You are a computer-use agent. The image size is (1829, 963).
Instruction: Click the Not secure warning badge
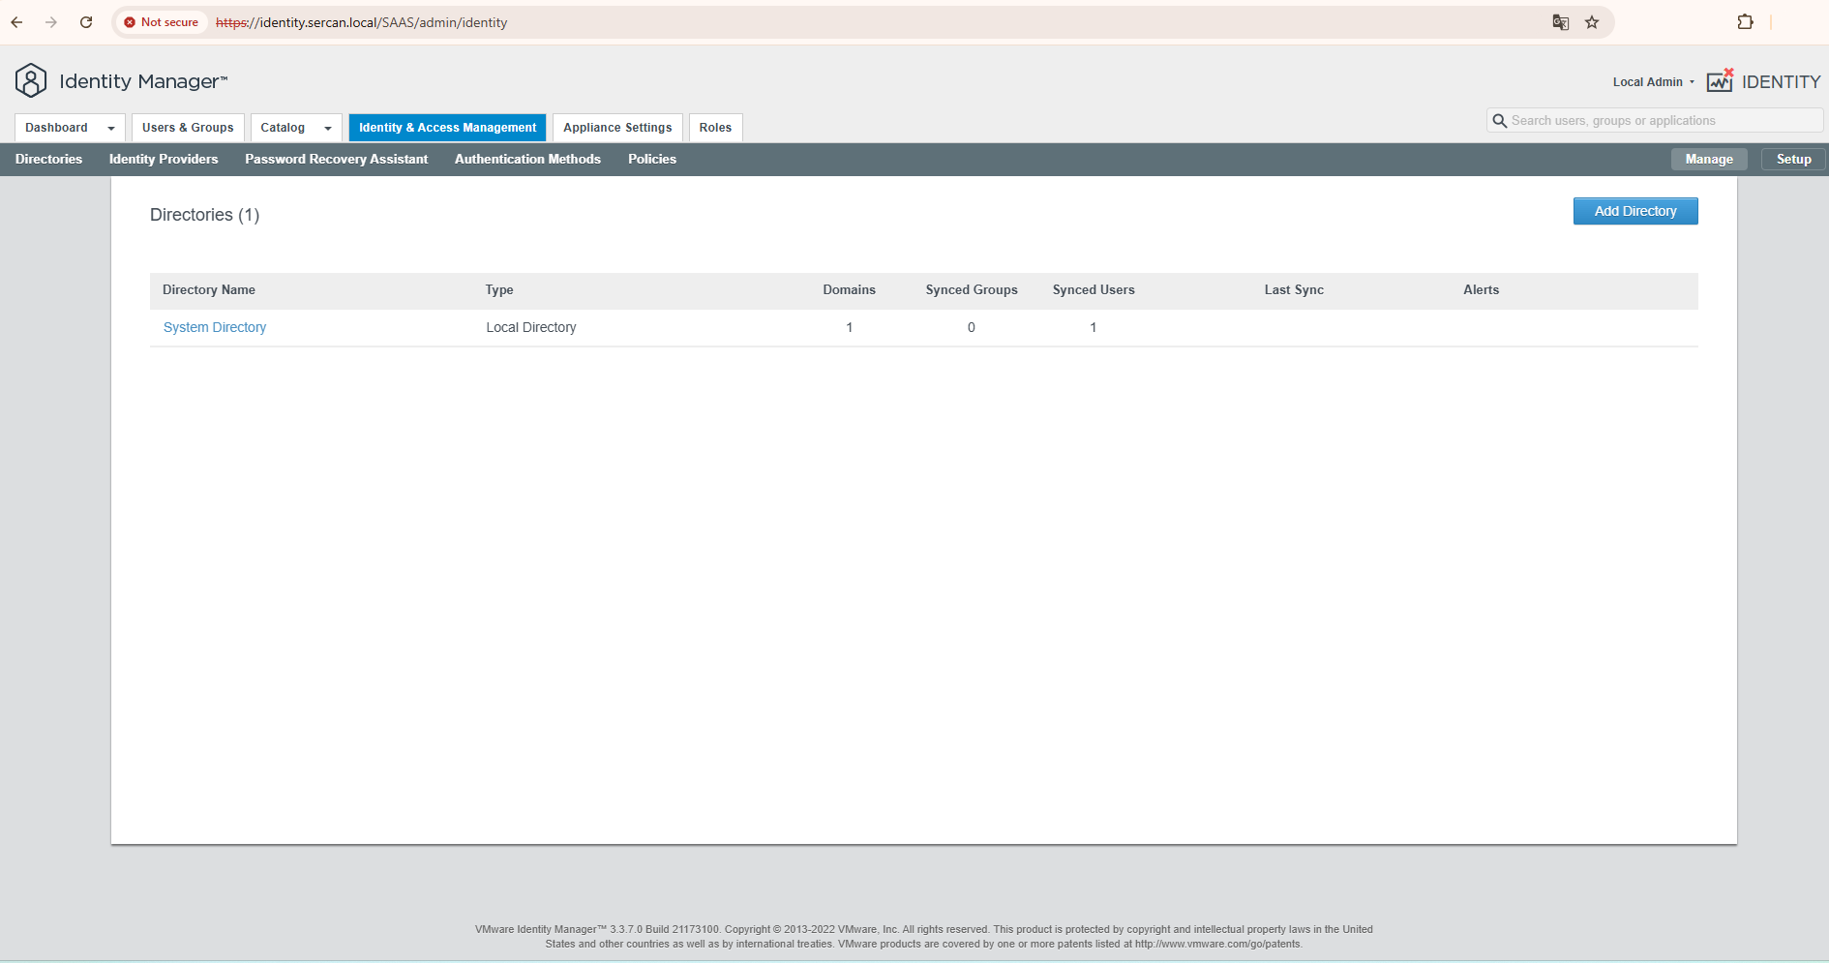point(162,22)
